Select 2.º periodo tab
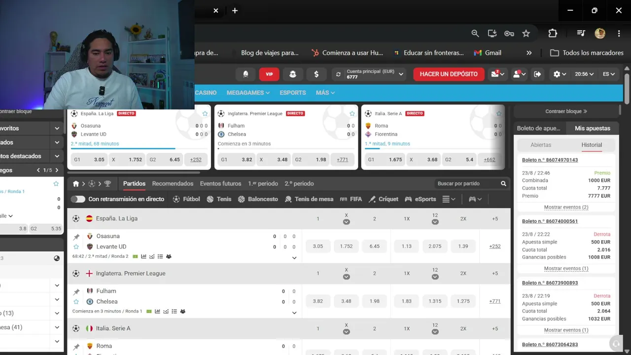The image size is (631, 355). click(x=299, y=183)
